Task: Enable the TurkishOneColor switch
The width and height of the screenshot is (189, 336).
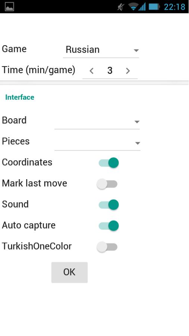Action: coord(107,247)
